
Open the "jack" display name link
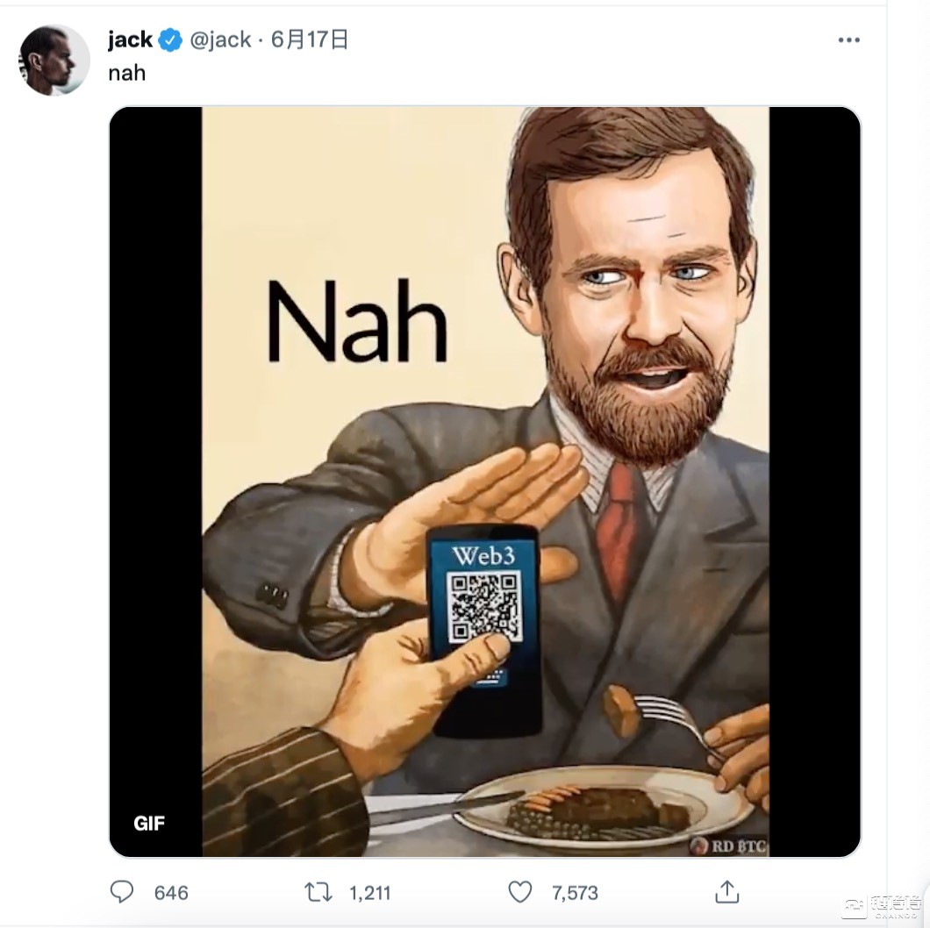click(130, 40)
